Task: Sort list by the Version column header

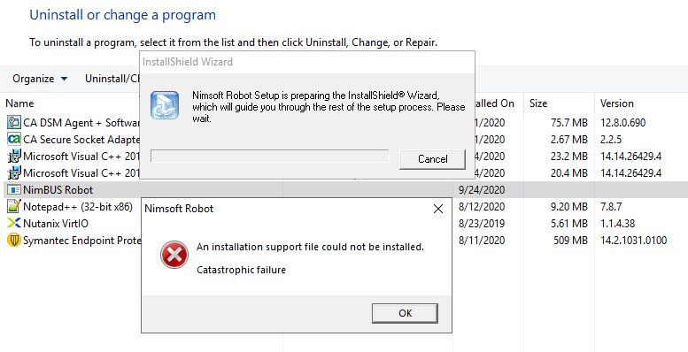Action: click(617, 103)
